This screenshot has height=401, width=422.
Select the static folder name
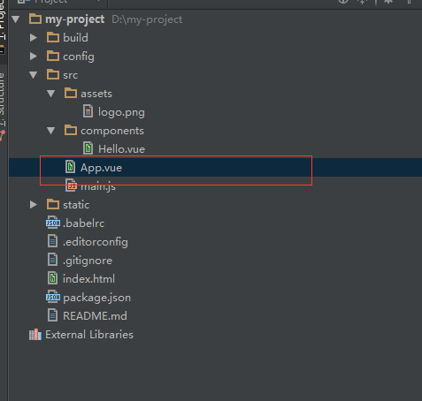(x=76, y=205)
